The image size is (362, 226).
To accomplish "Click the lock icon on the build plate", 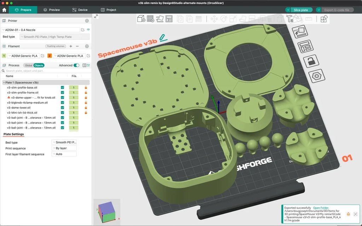I will [311, 61].
